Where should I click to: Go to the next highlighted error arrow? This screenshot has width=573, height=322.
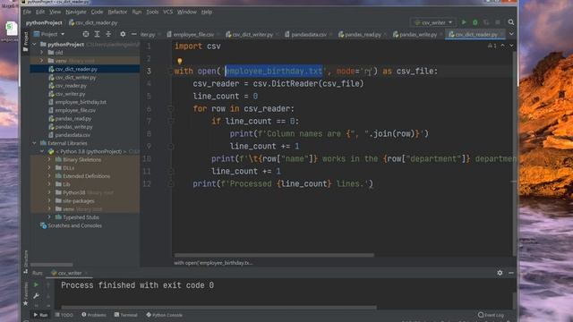[511, 46]
